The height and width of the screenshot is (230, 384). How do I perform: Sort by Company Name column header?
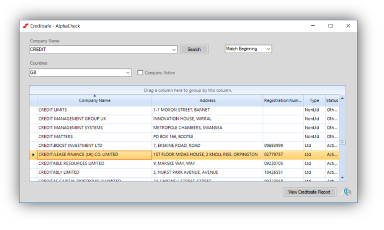tap(94, 100)
